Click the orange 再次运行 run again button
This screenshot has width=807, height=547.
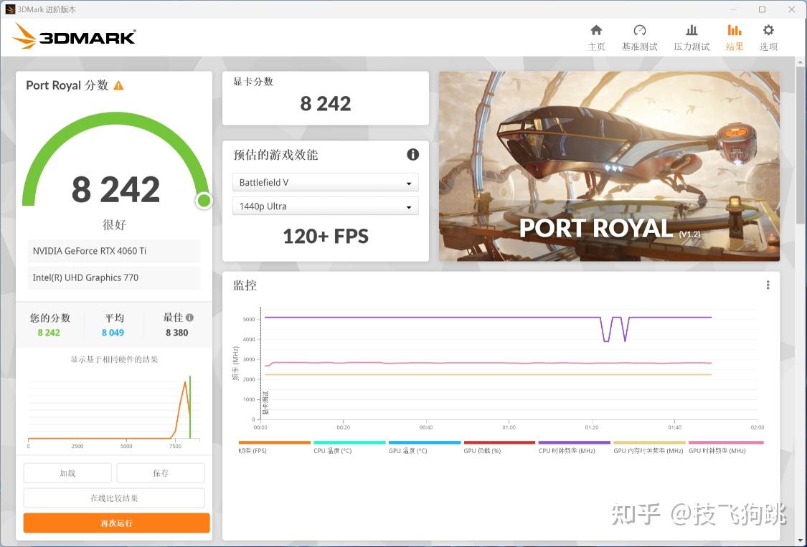tap(116, 523)
